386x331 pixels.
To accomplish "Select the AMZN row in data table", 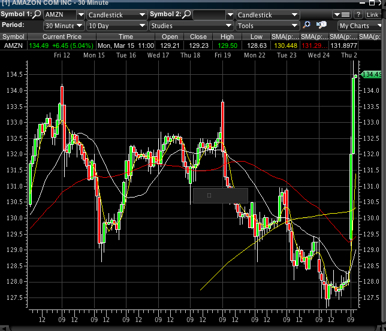I will [x=14, y=45].
